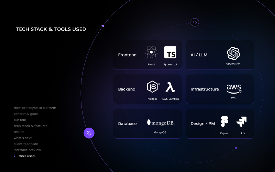Click the React atom logo
Viewport: 275px width, 172px height.
151,52
